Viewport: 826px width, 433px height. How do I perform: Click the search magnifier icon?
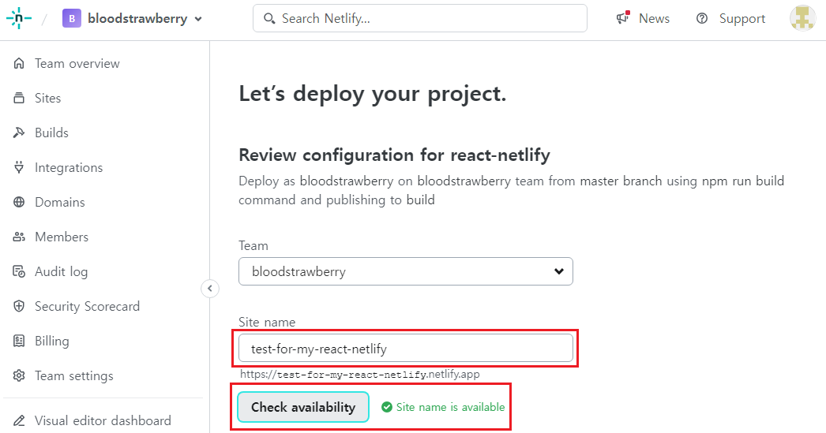coord(269,18)
